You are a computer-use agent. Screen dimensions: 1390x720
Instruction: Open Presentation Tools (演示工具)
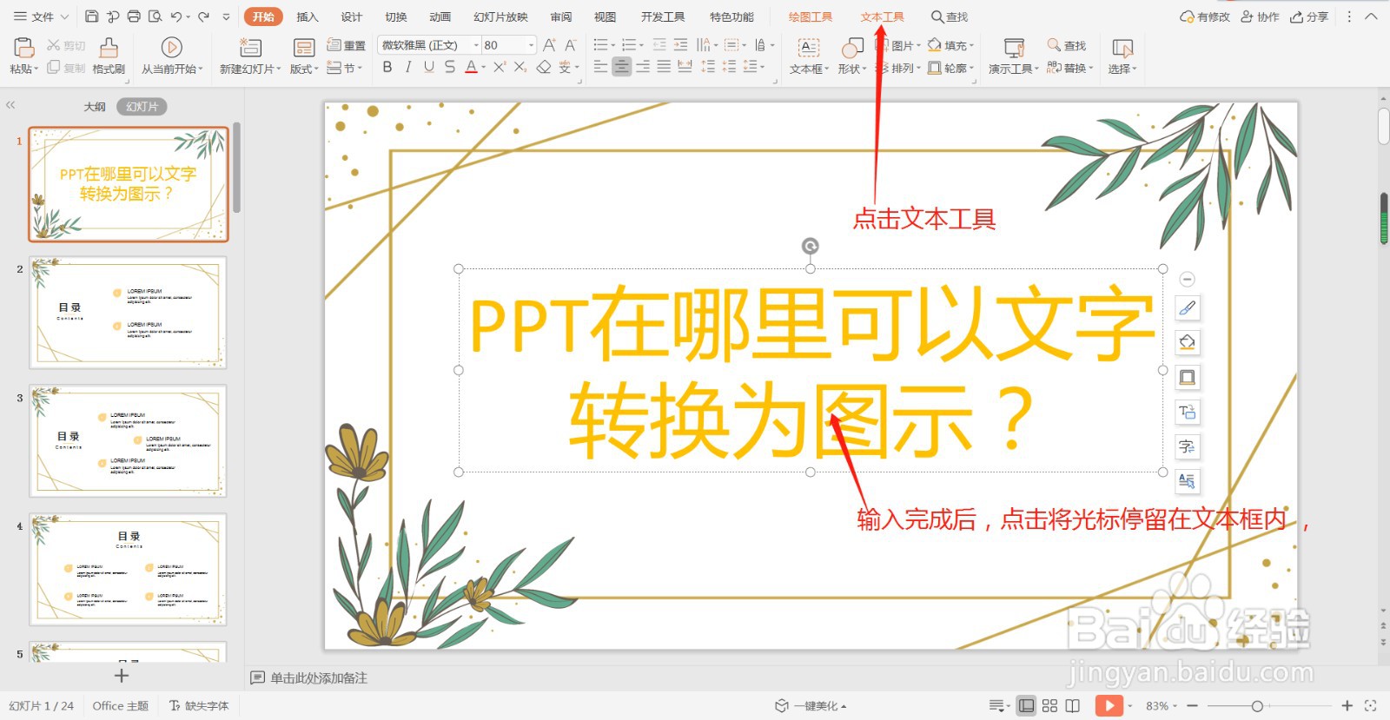click(1013, 56)
